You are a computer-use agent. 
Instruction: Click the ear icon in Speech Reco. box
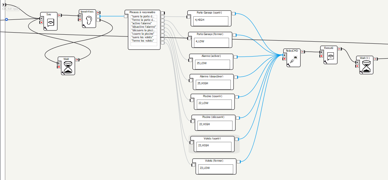pyautogui.click(x=90, y=20)
